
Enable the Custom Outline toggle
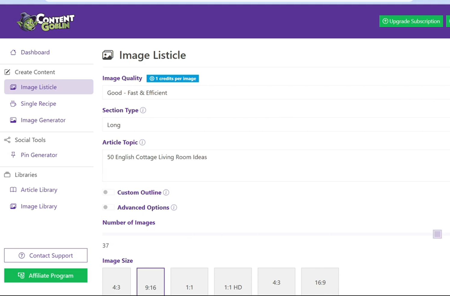click(108, 192)
